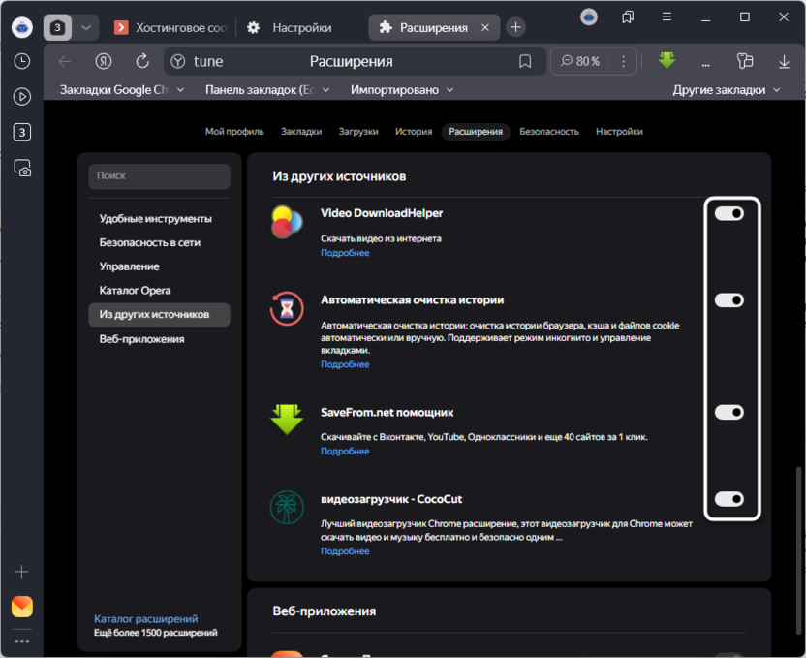
Task: Open the Alice icon in title bar
Action: (x=589, y=17)
